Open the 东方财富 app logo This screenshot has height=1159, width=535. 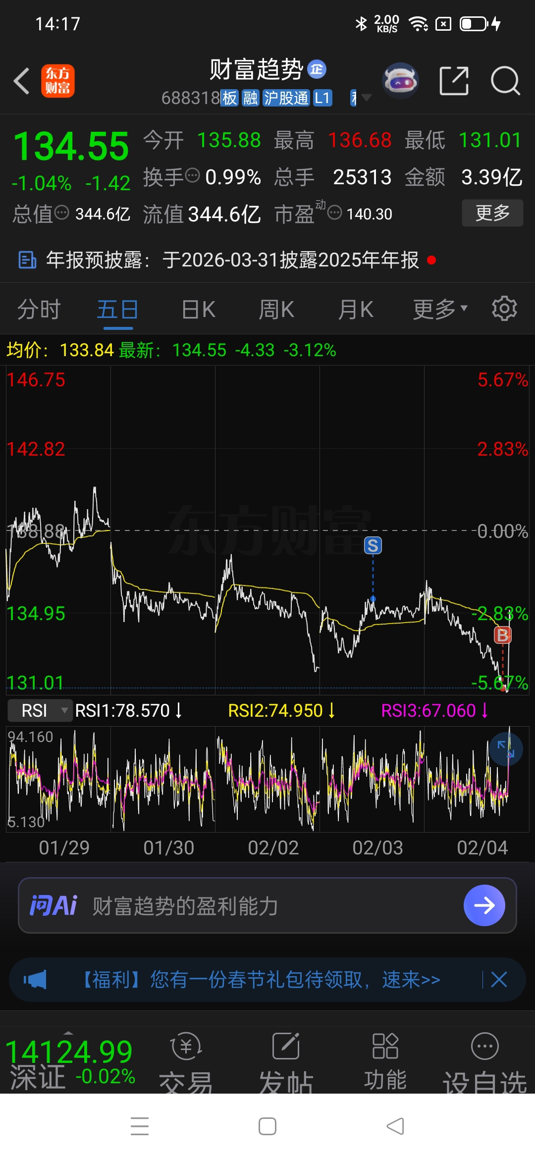click(57, 81)
